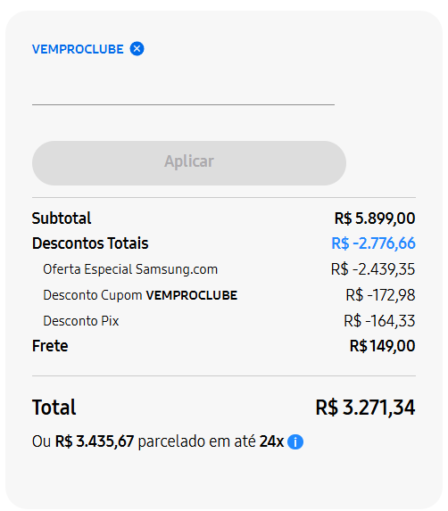Click the final total R$ 3.271,34
Screen dimensions: 448x511
click(365, 407)
